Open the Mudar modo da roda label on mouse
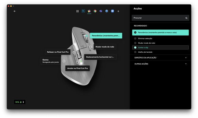 pyautogui.click(x=105, y=47)
